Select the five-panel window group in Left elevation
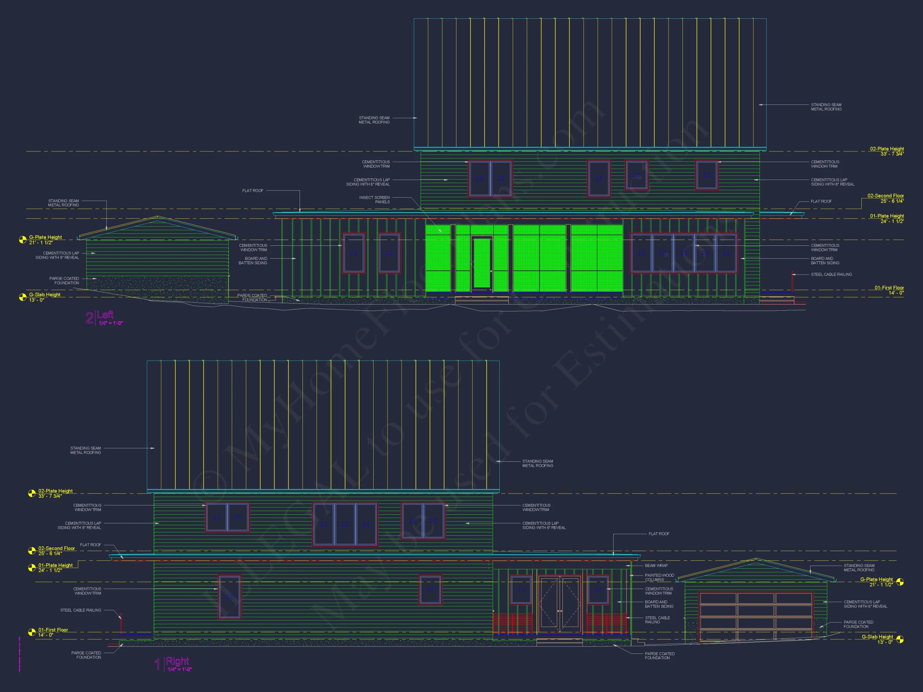 coord(684,253)
